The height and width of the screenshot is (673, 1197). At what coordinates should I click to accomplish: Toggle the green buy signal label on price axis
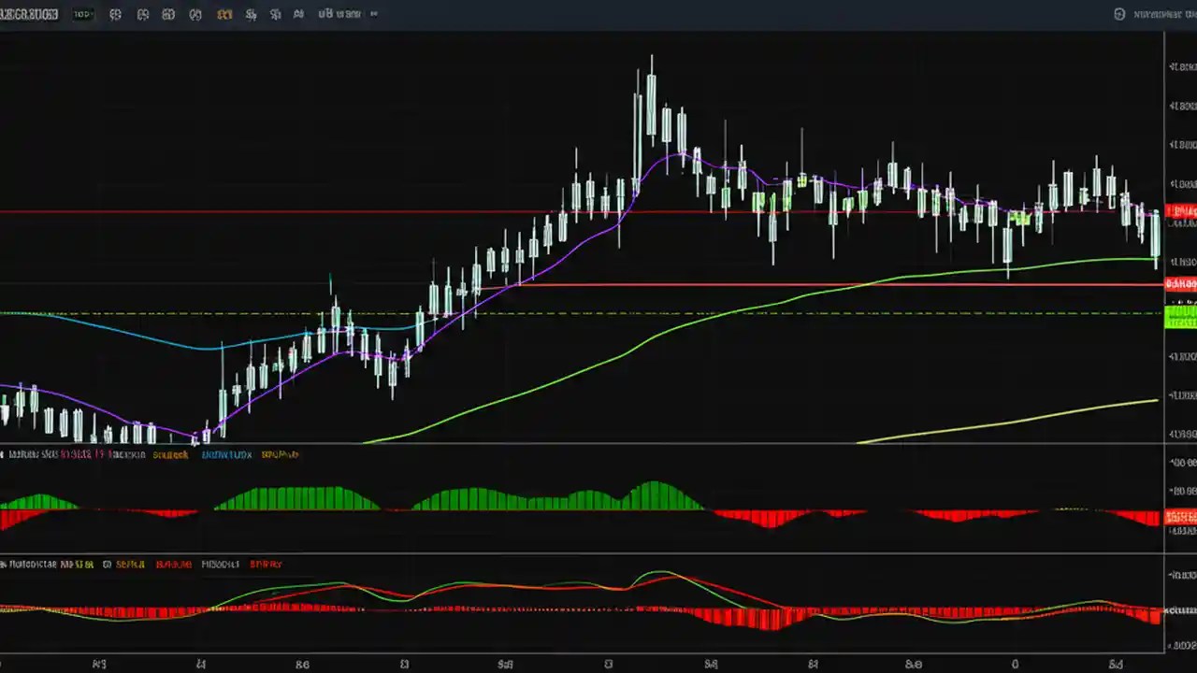click(x=1181, y=315)
